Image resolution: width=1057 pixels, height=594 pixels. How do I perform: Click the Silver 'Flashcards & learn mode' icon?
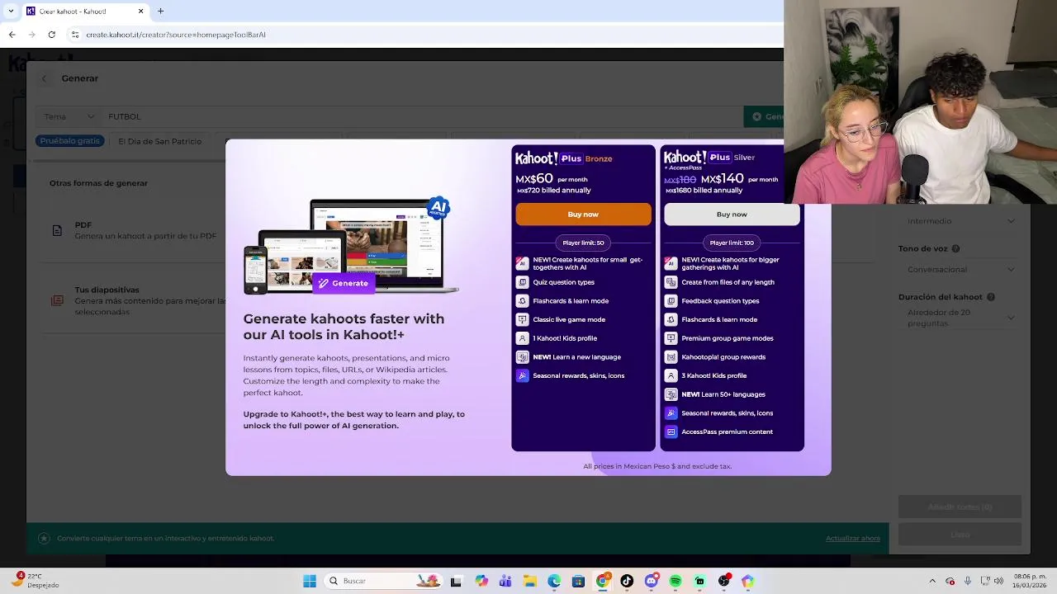click(671, 319)
